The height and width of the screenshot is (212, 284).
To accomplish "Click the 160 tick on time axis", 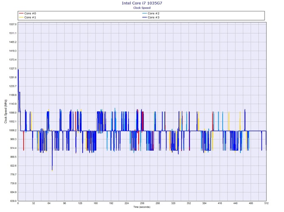I will click(96, 203).
